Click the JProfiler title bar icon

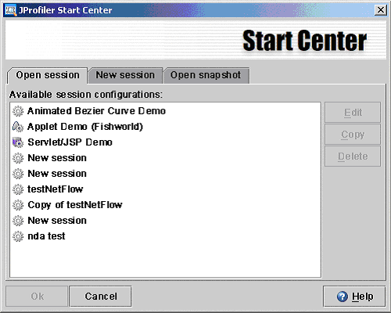pyautogui.click(x=10, y=10)
